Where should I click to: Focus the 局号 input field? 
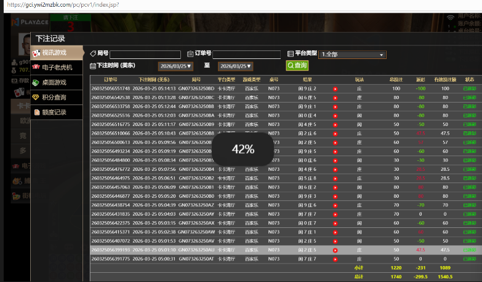tap(145, 55)
